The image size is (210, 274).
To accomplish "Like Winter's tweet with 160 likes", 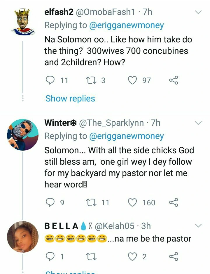I will coord(133,202).
